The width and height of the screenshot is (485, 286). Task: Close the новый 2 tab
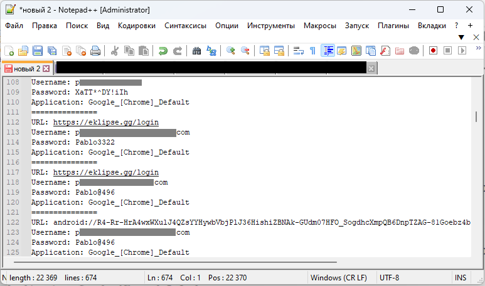[46, 68]
